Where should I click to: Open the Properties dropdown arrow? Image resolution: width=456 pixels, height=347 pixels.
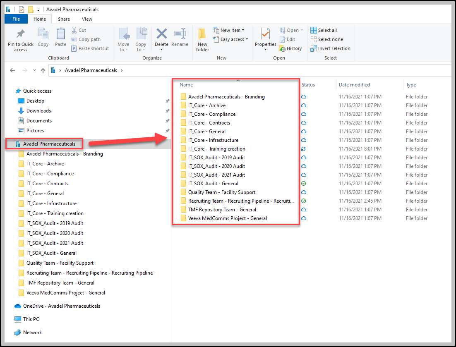pyautogui.click(x=265, y=50)
